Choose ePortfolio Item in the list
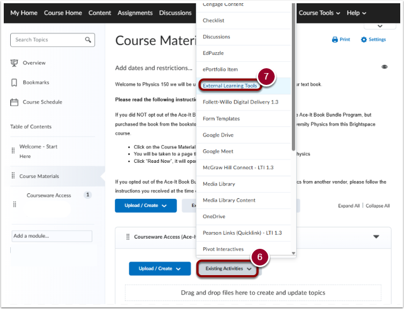 [x=244, y=69]
